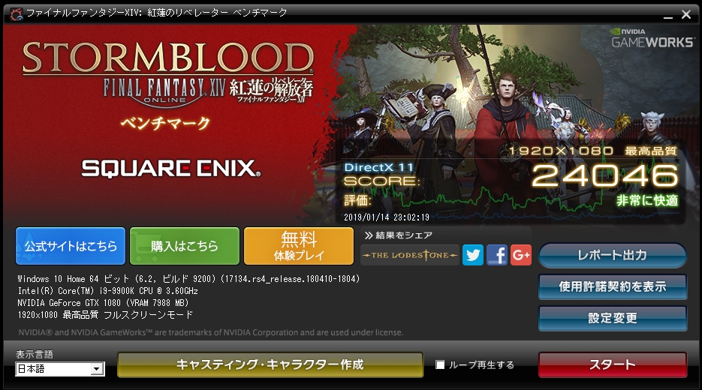702x390 pixels.
Task: Open キャスティング・キャラクター作成
Action: coord(270,364)
